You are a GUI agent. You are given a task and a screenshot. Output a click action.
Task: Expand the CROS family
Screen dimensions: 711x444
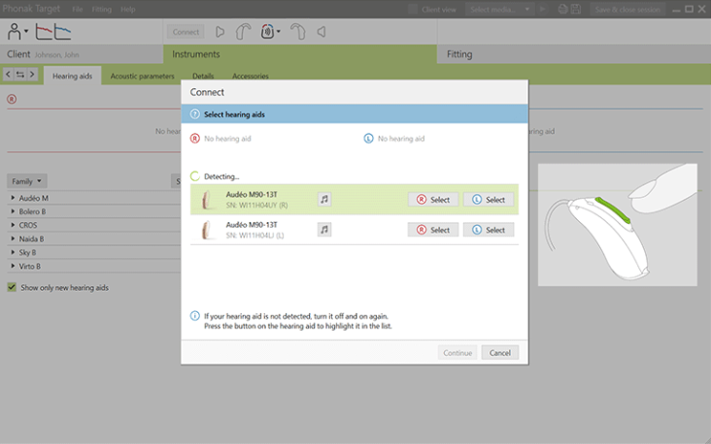click(x=13, y=225)
